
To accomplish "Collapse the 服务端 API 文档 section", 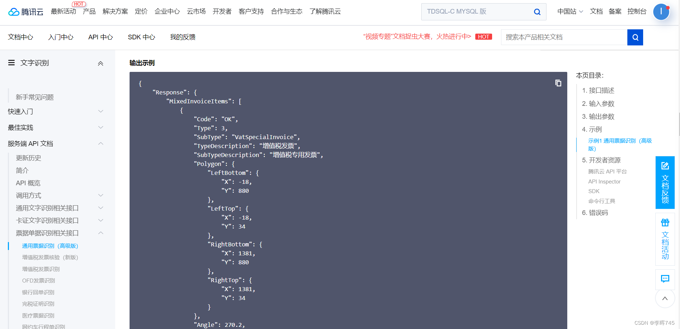I will [101, 143].
